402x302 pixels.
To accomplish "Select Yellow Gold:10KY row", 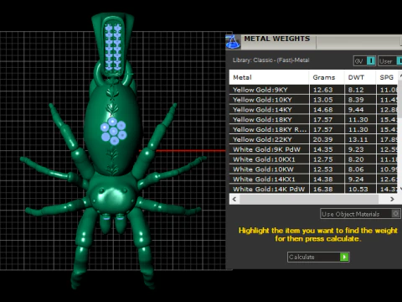I will pos(313,100).
